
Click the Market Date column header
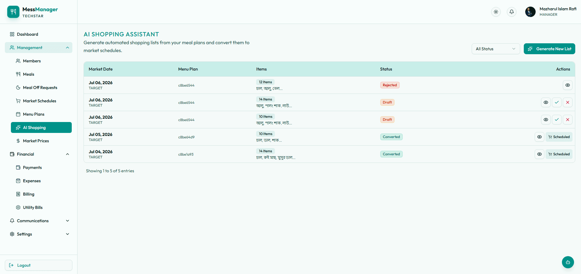click(x=101, y=69)
